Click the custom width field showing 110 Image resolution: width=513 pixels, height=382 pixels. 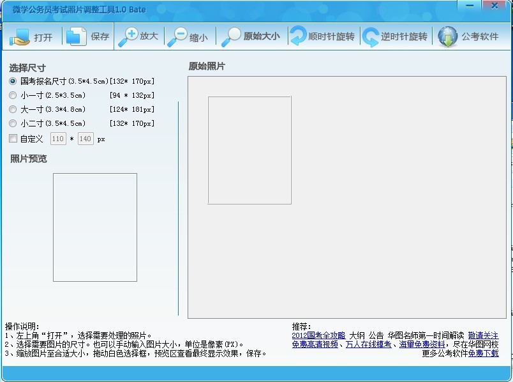pyautogui.click(x=58, y=139)
